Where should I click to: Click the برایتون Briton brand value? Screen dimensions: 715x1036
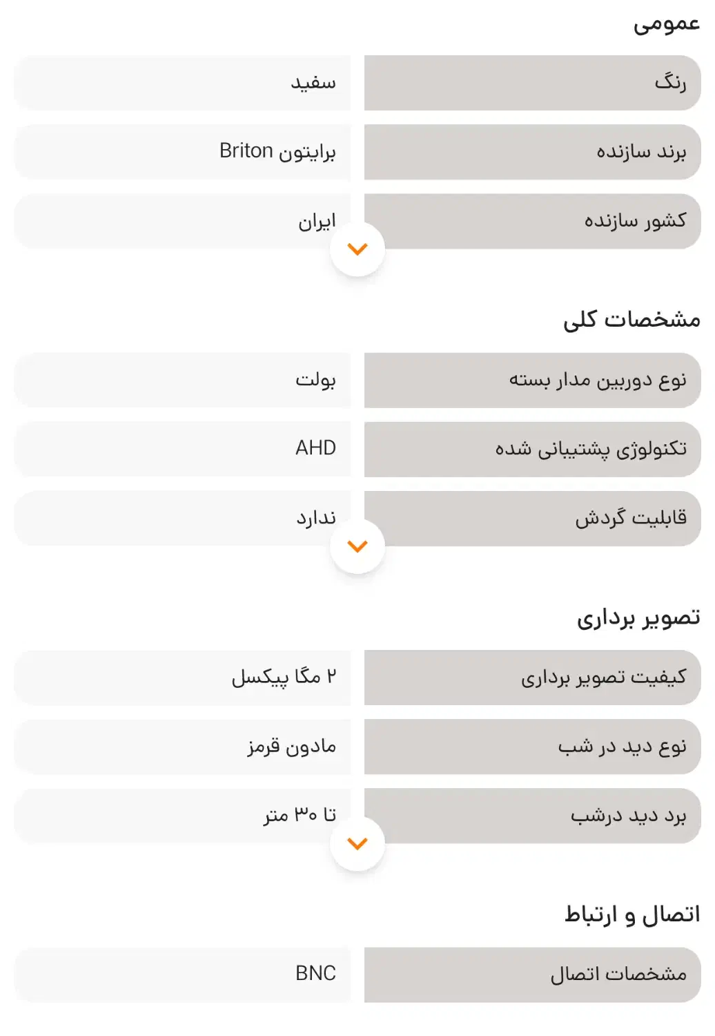pos(277,151)
